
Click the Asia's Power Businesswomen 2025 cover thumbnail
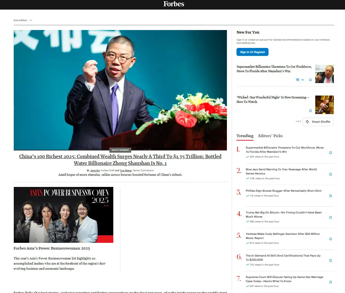tap(63, 215)
